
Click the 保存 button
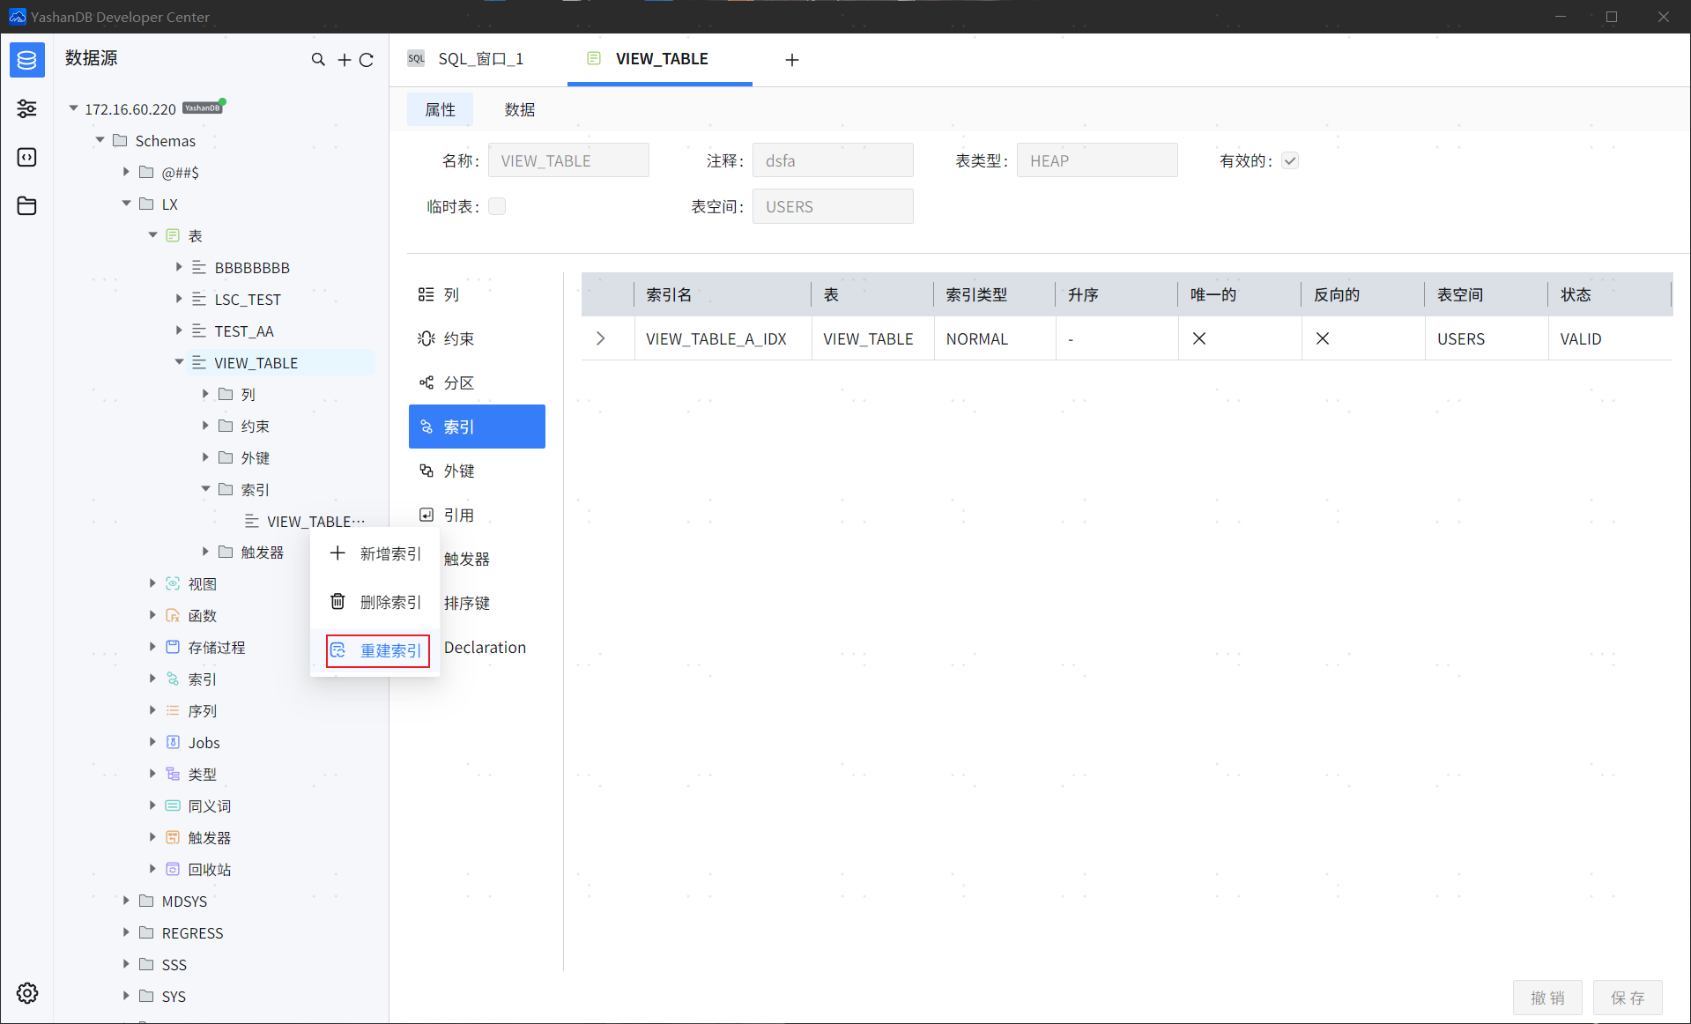tap(1627, 997)
